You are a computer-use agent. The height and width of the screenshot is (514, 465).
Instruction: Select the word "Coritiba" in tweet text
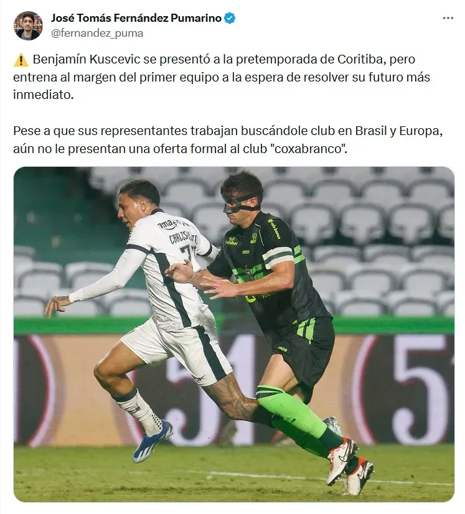point(360,59)
